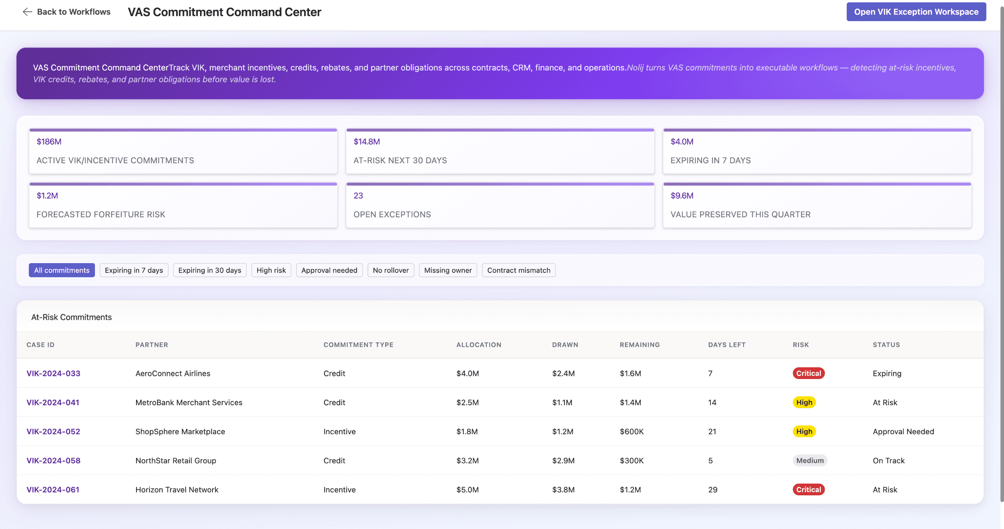Open case VIK-2024-041
This screenshot has height=529, width=1004.
[x=53, y=402]
